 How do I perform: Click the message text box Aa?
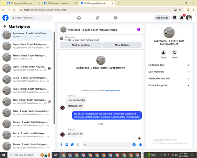point(108,145)
